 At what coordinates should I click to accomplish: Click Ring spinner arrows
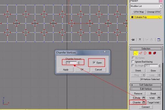pyautogui.click(x=144, y=75)
